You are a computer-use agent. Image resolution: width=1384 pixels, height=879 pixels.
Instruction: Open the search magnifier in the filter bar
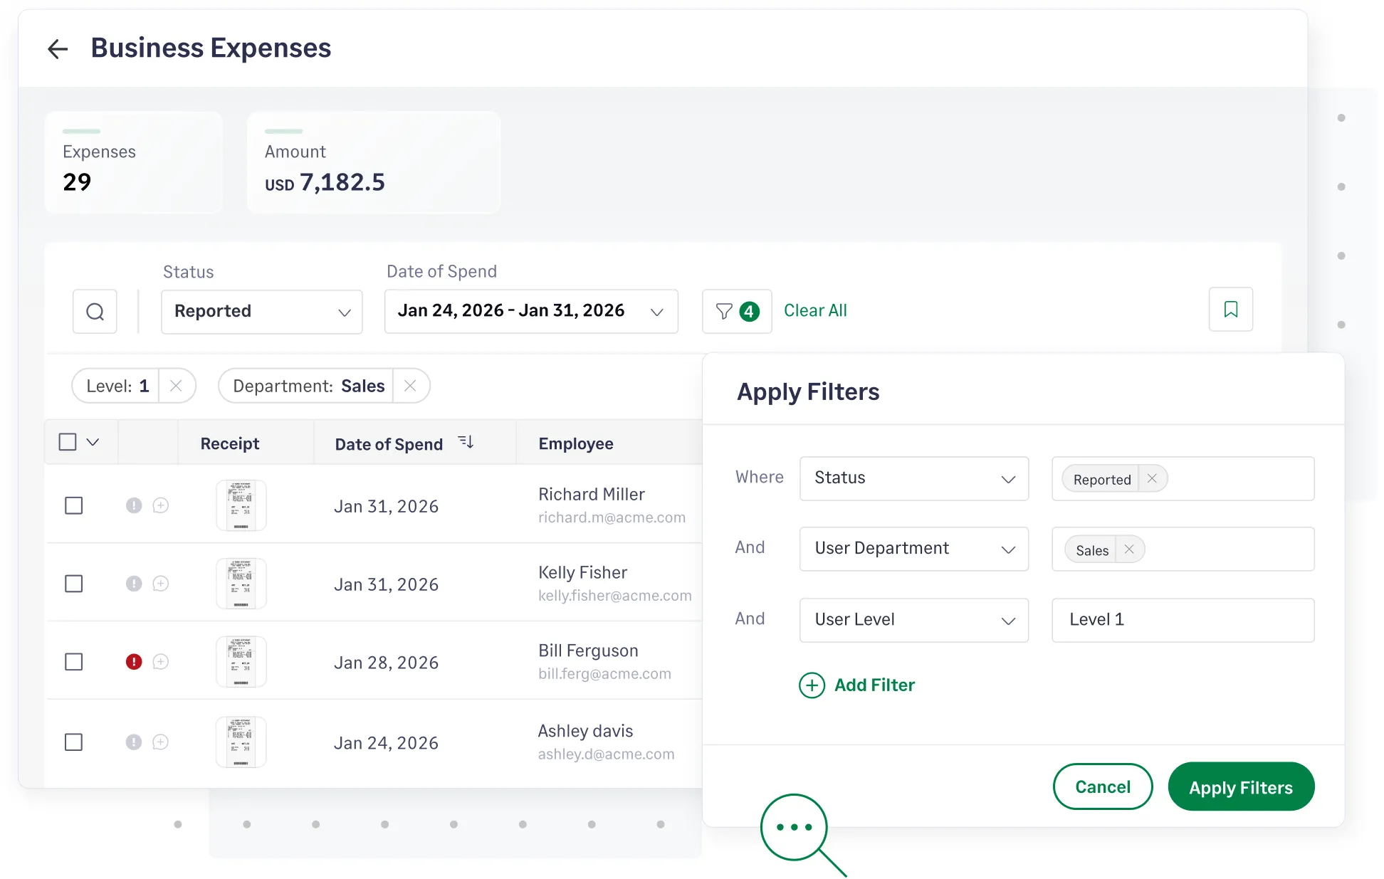tap(94, 311)
